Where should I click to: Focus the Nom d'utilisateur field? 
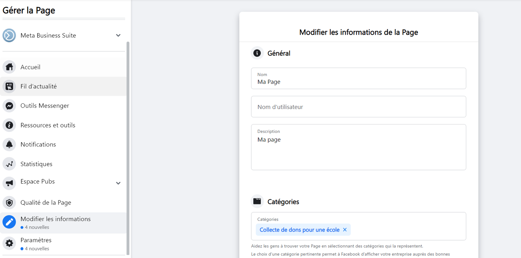358,107
